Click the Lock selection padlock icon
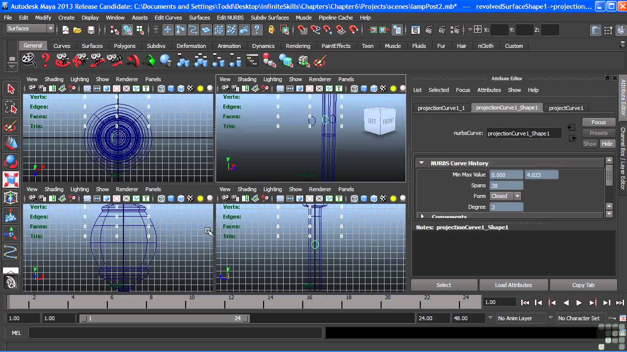 [x=271, y=30]
